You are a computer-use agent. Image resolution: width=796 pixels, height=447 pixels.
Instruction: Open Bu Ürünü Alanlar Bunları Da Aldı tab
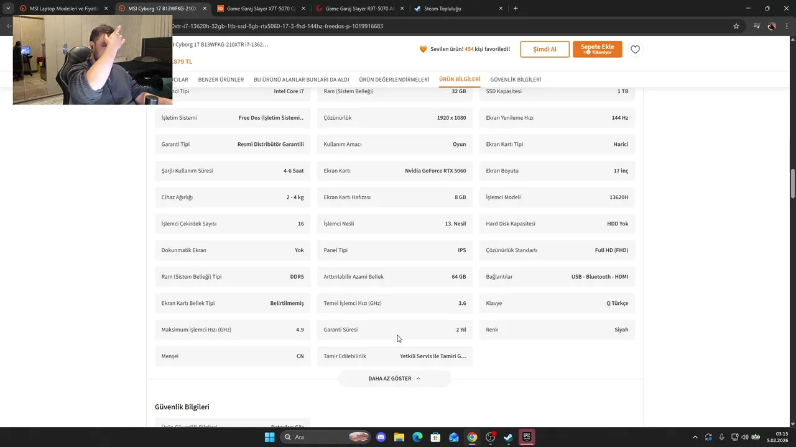302,79
